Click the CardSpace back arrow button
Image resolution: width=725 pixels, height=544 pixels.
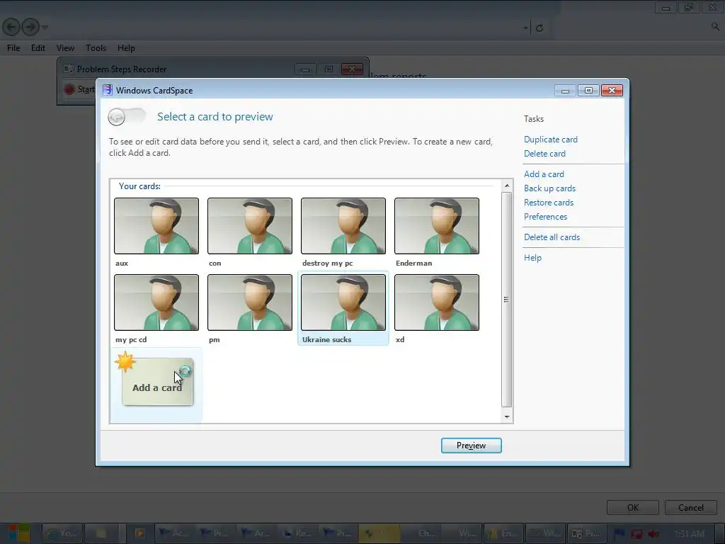[117, 117]
